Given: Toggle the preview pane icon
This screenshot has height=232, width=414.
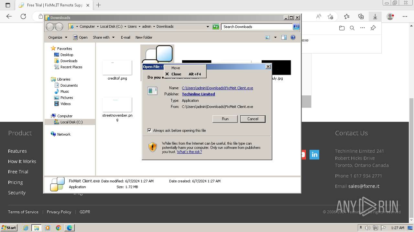Looking at the screenshot, I should pyautogui.click(x=284, y=37).
